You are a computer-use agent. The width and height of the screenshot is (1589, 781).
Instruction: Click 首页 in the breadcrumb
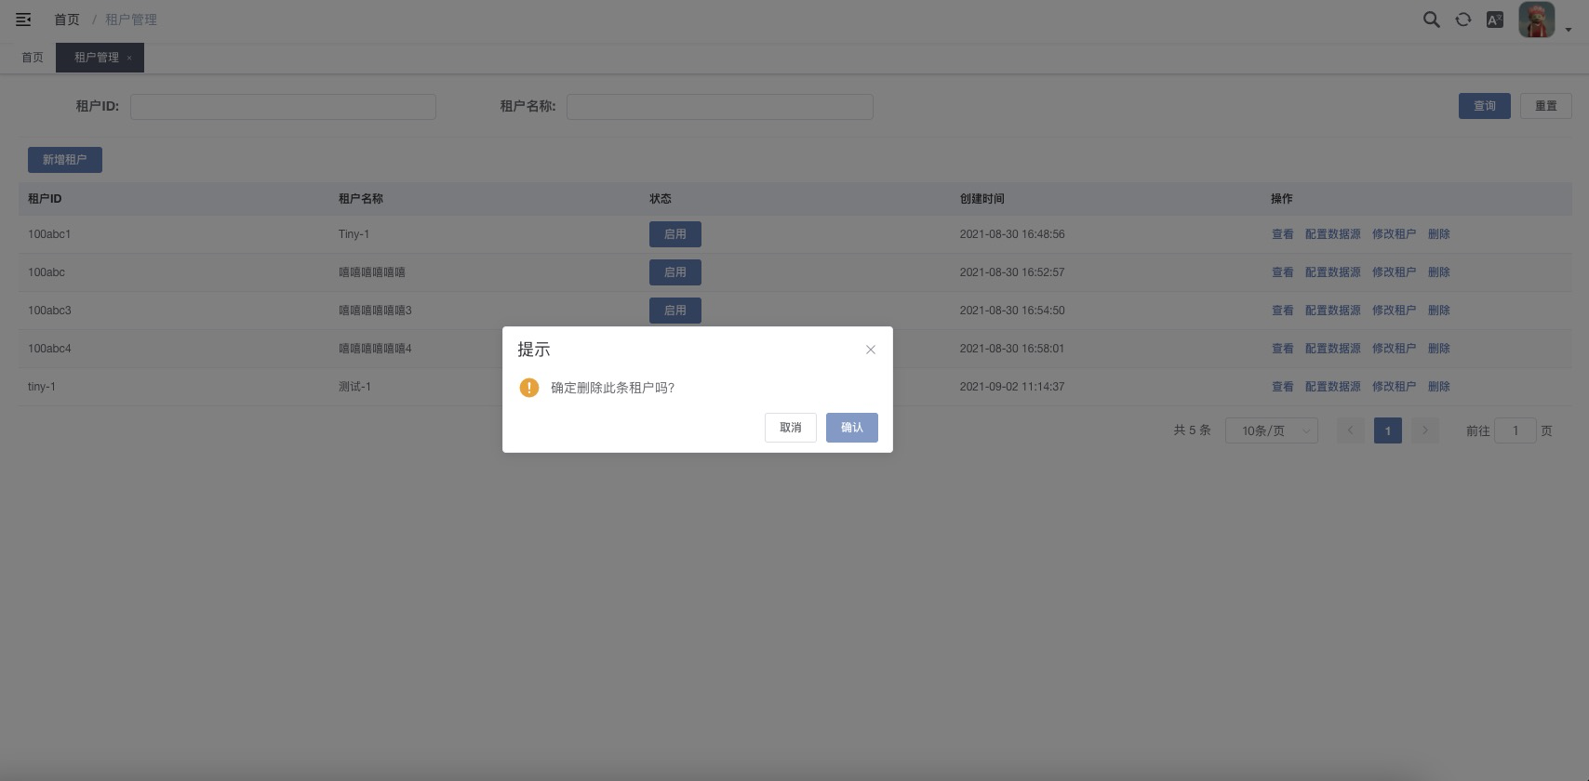pyautogui.click(x=66, y=20)
